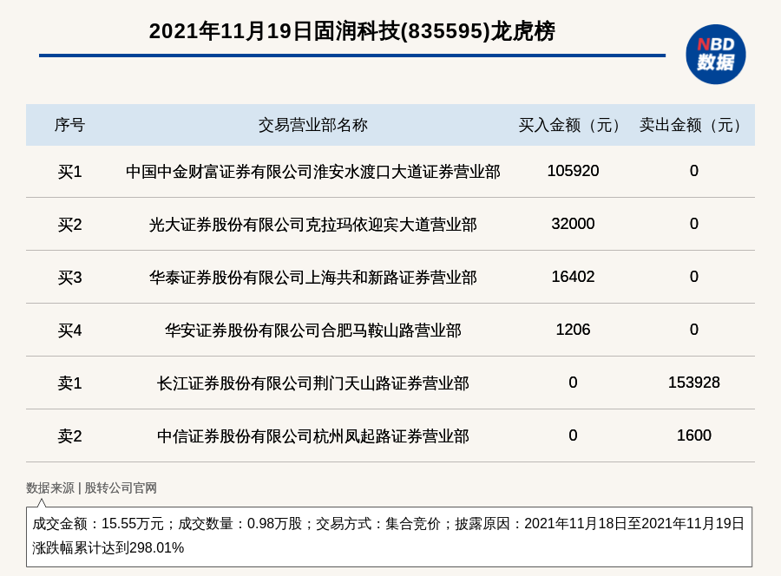The height and width of the screenshot is (576, 781).
Task: Select row label 买2
Action: coord(69,225)
